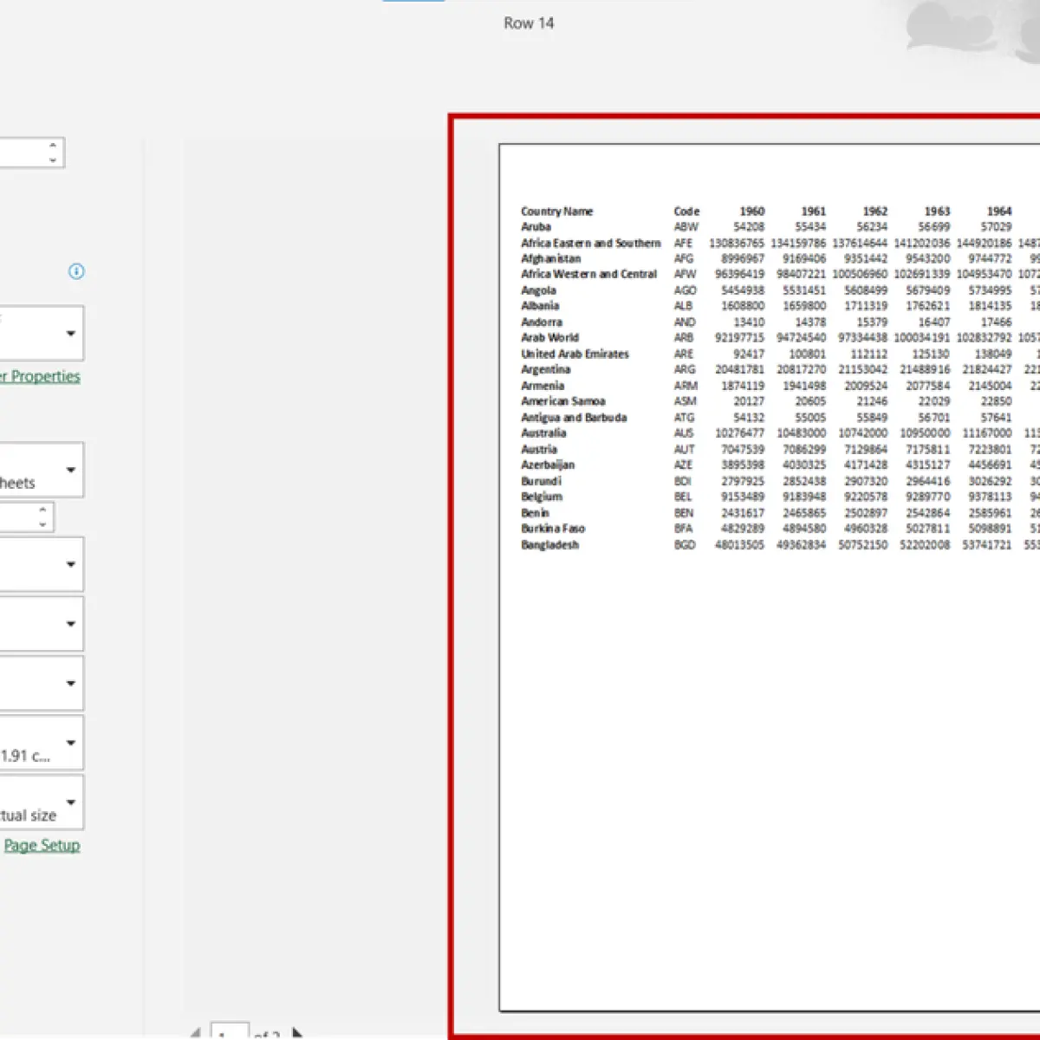1040x1040 pixels.
Task: Click Belgium's 1963 value 9289770
Action: (x=927, y=497)
